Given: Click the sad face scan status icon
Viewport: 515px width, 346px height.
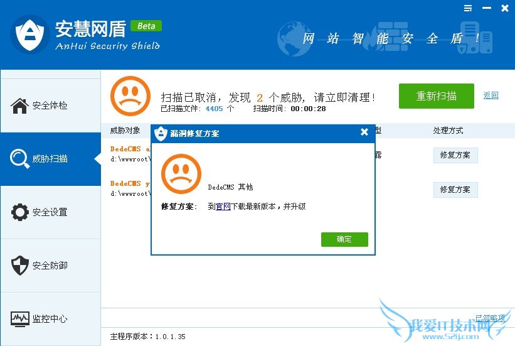Looking at the screenshot, I should pyautogui.click(x=130, y=96).
